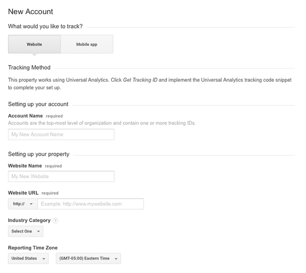Image resolution: width=306 pixels, height=273 pixels.
Task: Click the 'Setting up your account' heading
Action: tap(38, 104)
